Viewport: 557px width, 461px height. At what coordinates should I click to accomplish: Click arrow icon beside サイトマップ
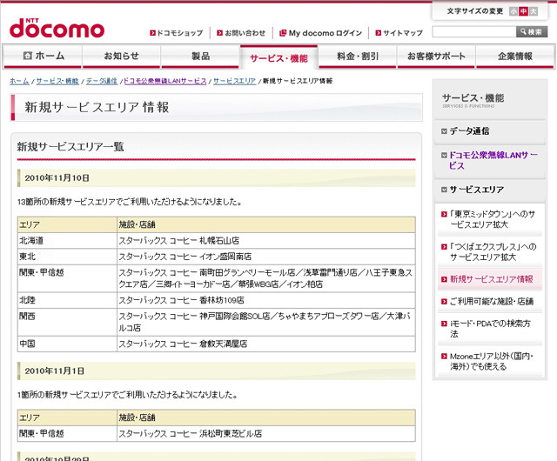[379, 33]
